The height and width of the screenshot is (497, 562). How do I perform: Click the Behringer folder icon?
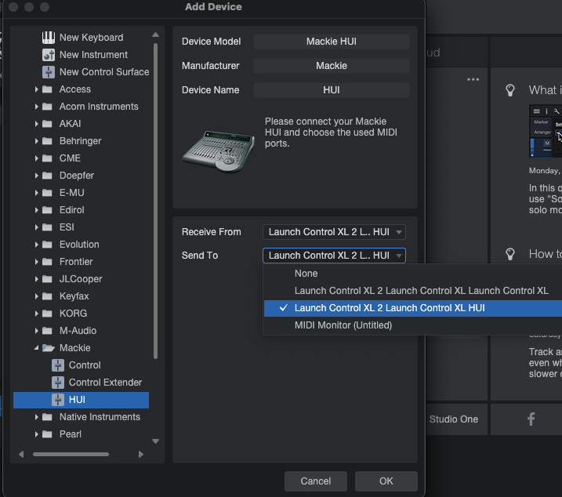[x=47, y=141]
